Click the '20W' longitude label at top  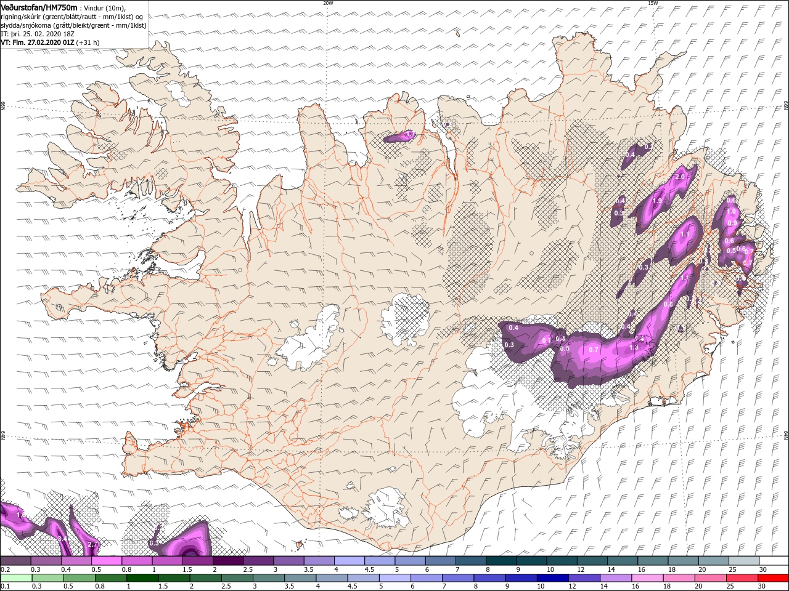pyautogui.click(x=328, y=3)
